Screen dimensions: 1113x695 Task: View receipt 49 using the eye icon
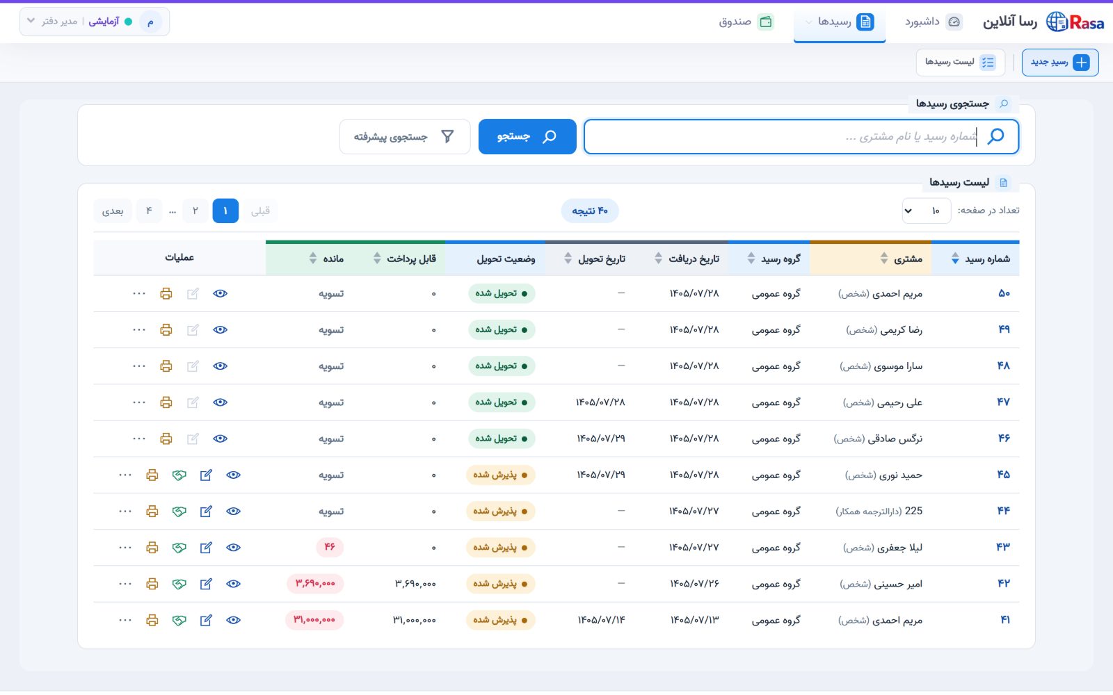click(x=221, y=330)
